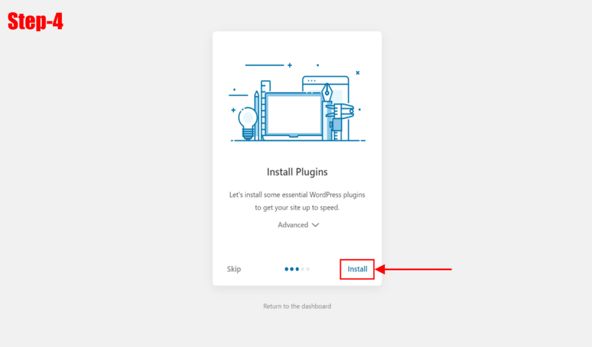Skip the plugin installation step
Screen dimensions: 592x347
point(234,269)
